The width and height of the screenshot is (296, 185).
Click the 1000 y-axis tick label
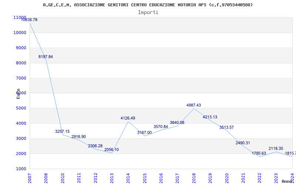click(x=21, y=169)
